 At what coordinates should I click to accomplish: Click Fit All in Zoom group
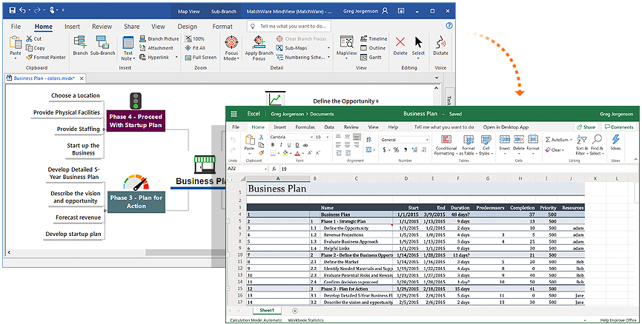(x=195, y=48)
